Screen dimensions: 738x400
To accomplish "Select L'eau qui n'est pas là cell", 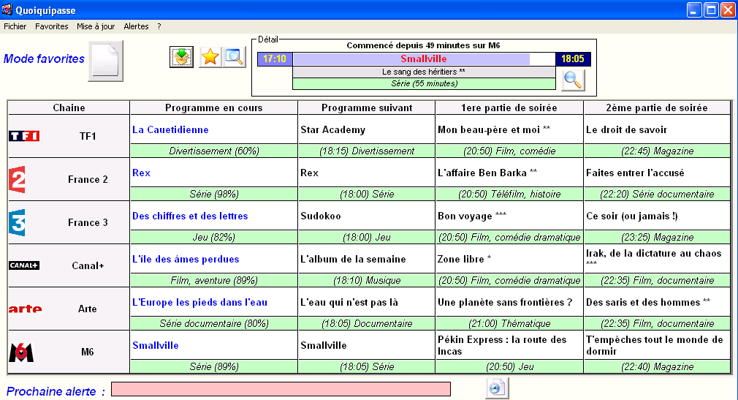I will (367, 302).
